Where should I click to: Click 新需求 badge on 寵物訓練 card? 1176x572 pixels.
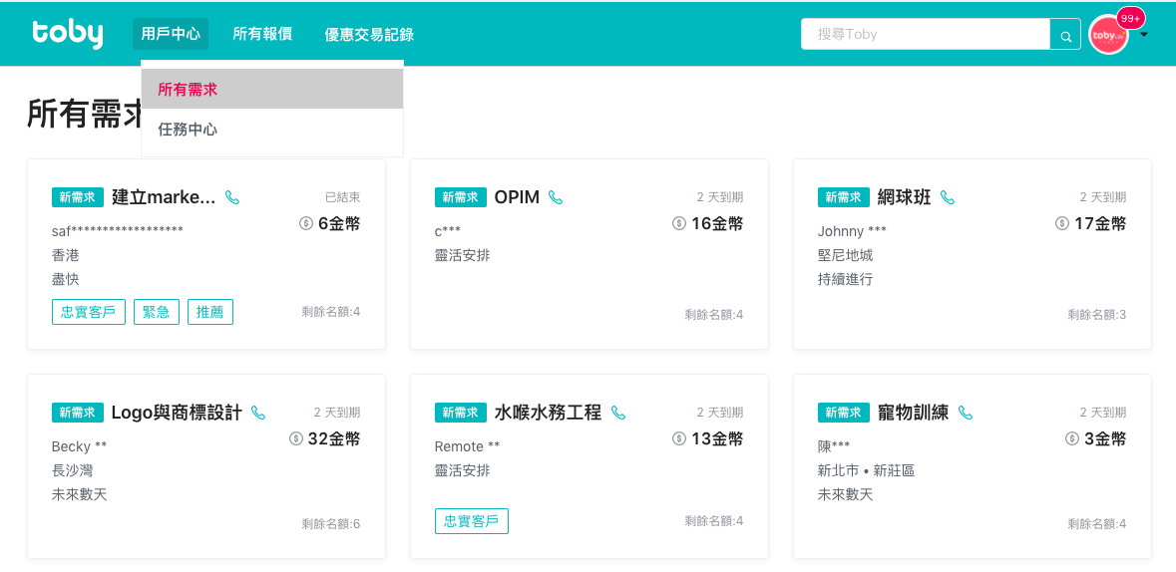click(x=843, y=413)
